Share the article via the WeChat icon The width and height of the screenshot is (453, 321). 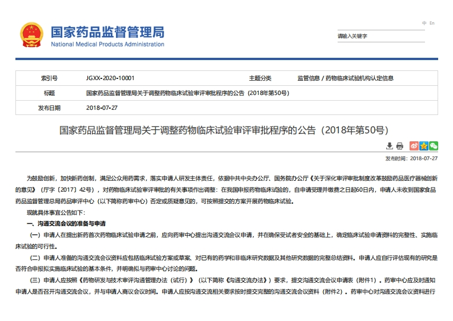[434, 146]
